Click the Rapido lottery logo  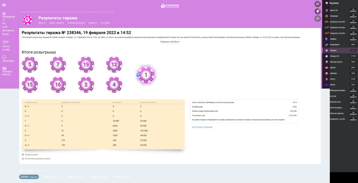click(x=27, y=20)
